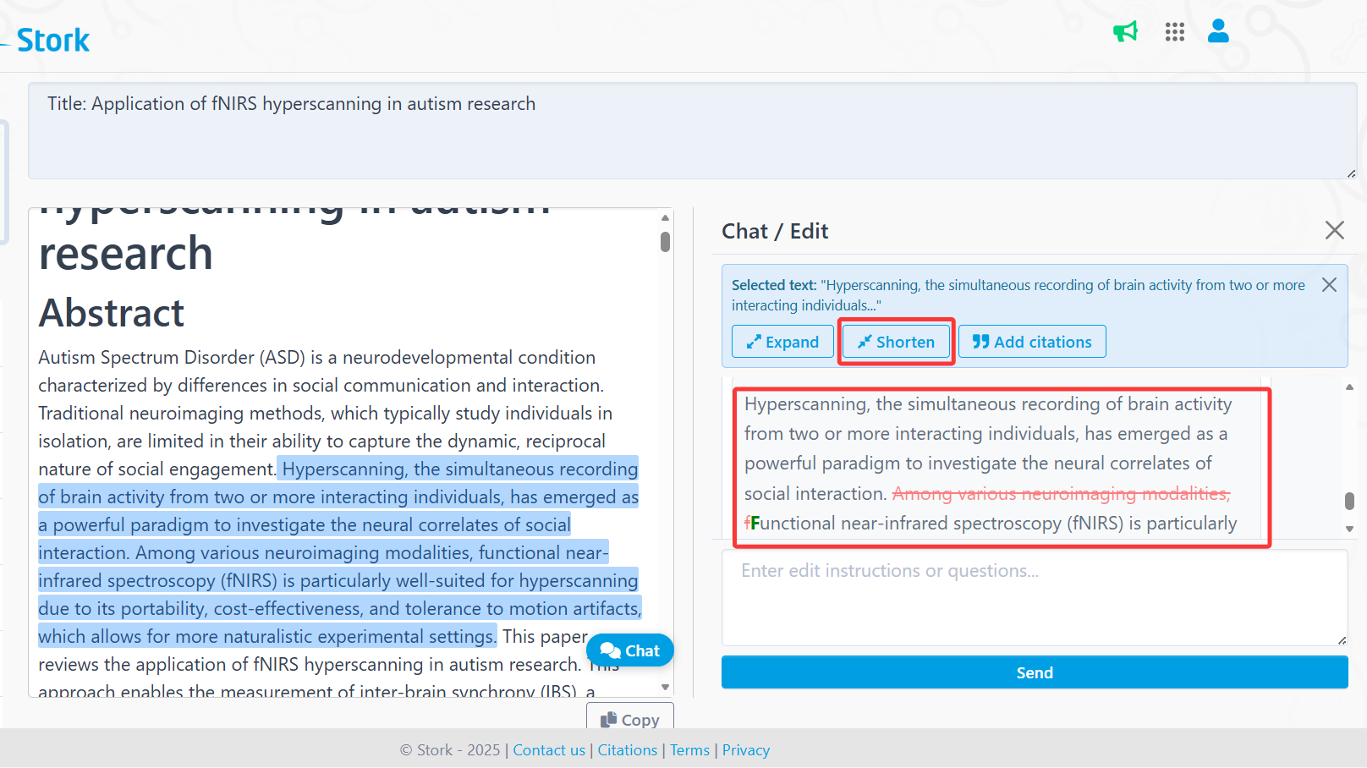Click the green megaphone announcements icon
This screenshot has width=1367, height=768.
1125,32
